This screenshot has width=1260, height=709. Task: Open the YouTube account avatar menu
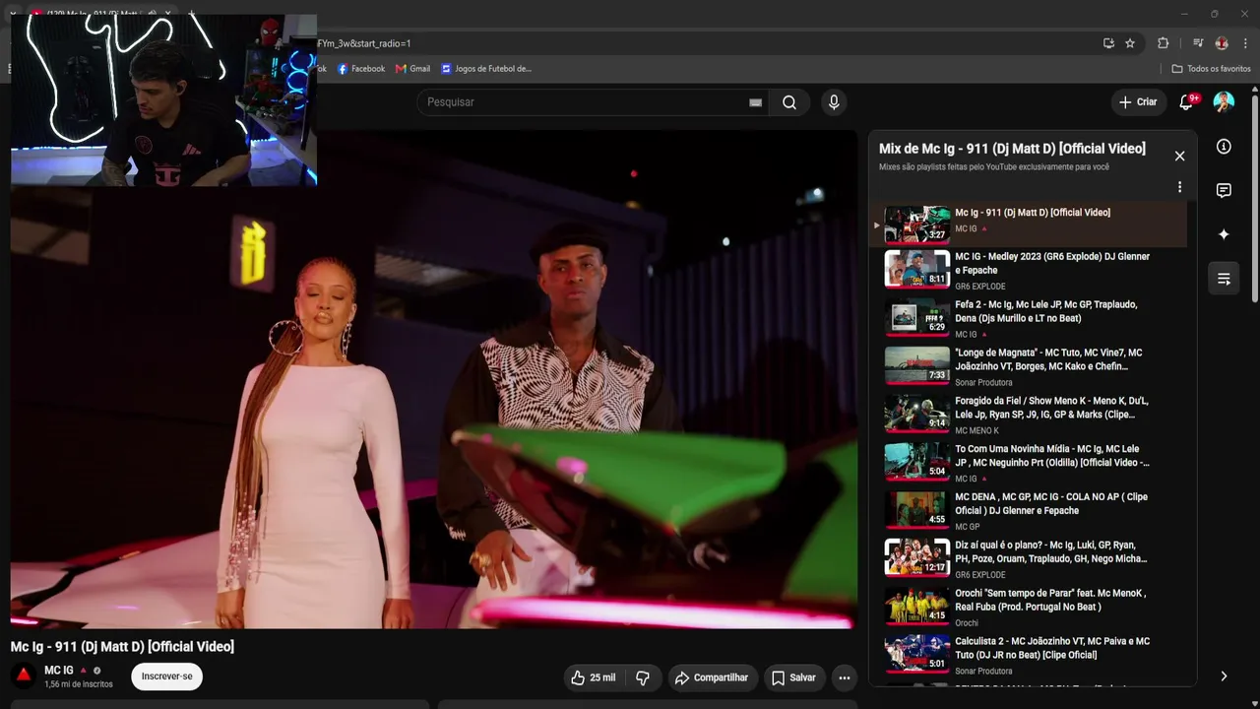1224,101
